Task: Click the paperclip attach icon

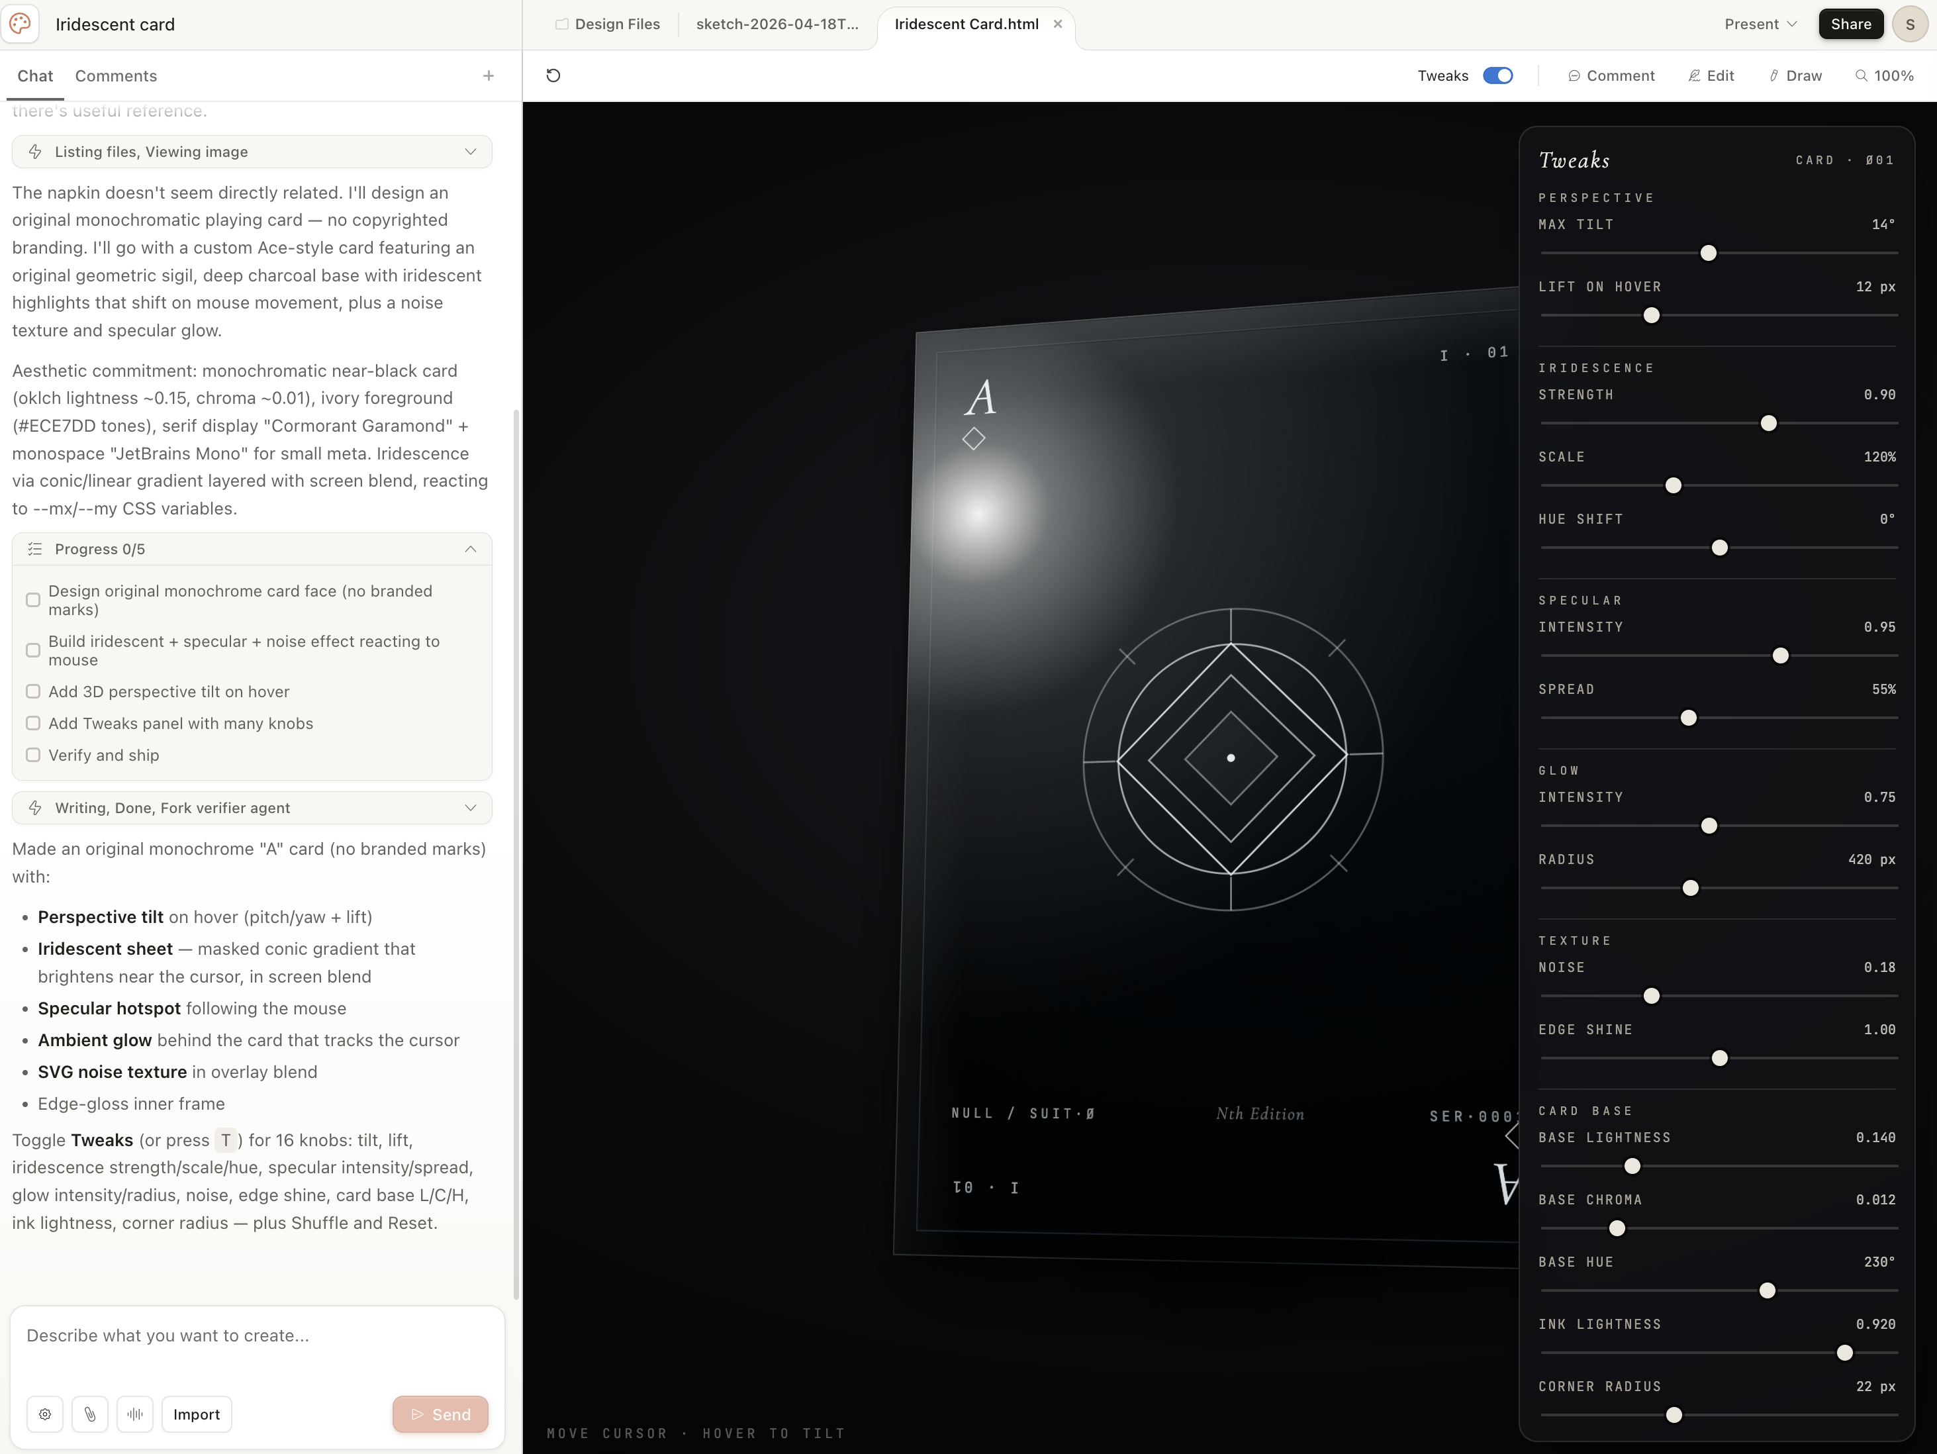Action: pos(89,1414)
